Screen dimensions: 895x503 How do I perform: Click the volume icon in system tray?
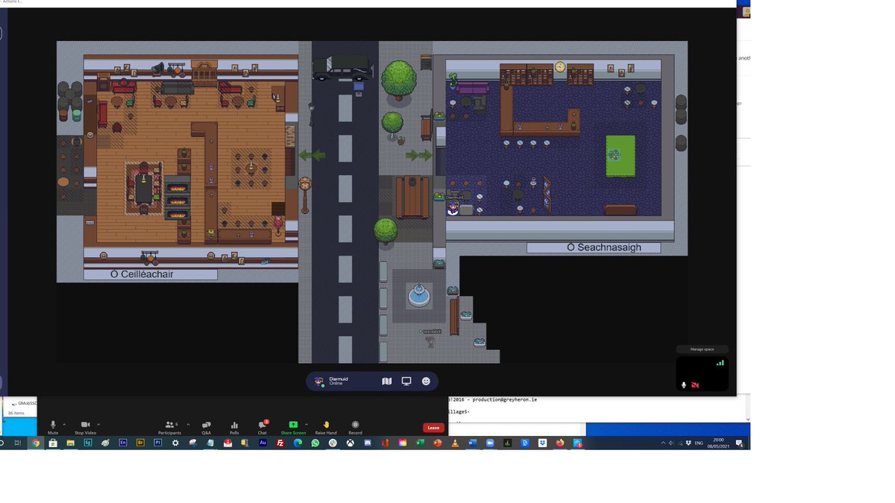point(671,443)
